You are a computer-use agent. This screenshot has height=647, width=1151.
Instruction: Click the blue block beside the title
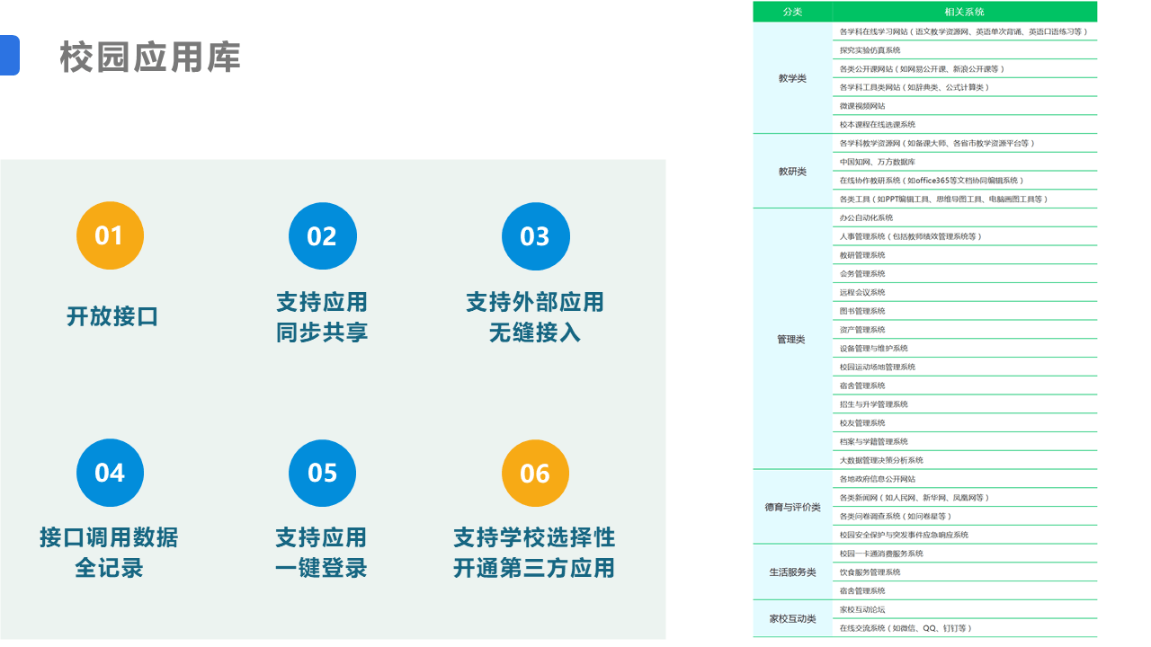point(9,55)
